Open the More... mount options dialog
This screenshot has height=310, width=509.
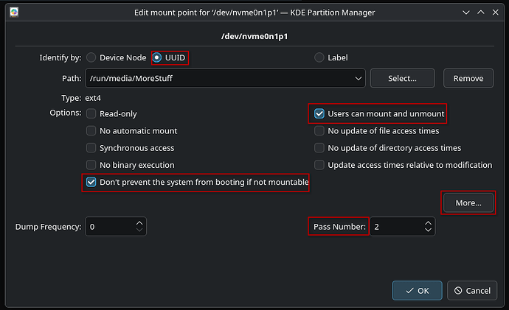pyautogui.click(x=468, y=202)
